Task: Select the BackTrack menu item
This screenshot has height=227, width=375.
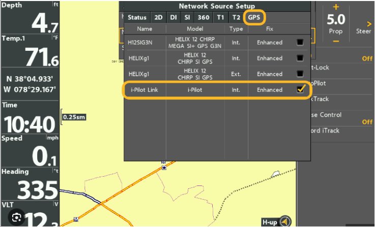Action: pyautogui.click(x=320, y=99)
